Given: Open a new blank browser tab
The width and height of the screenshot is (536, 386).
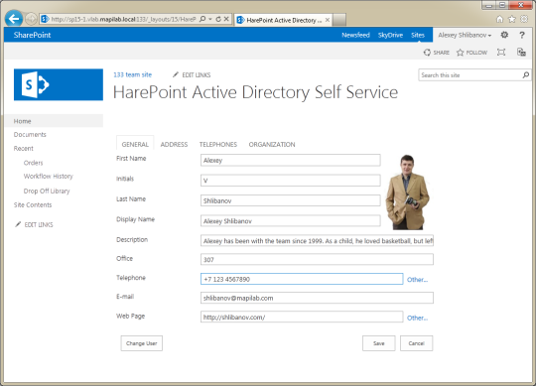Looking at the screenshot, I should (339, 20).
